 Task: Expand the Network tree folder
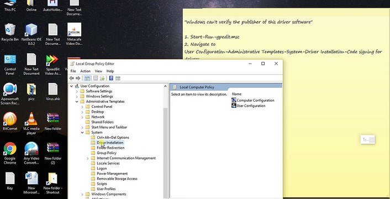[82, 117]
